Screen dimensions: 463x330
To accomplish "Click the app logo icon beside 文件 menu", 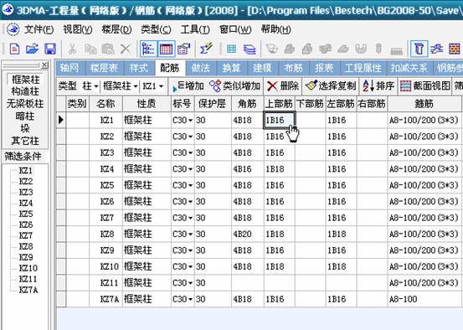I will (x=13, y=29).
